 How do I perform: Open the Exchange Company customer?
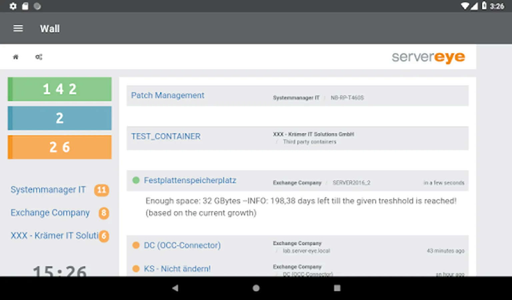(50, 213)
